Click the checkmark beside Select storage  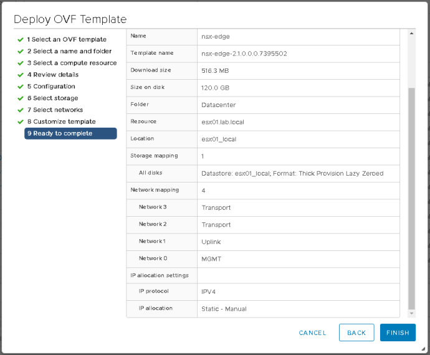tap(21, 98)
